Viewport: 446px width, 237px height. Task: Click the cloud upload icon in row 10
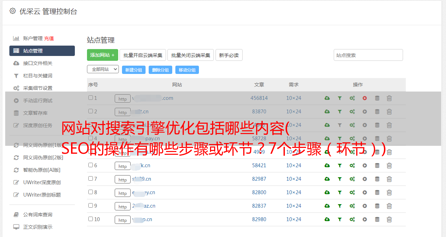click(327, 219)
